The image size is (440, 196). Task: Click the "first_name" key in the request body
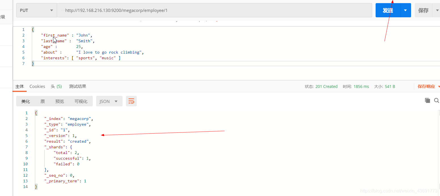pyautogui.click(x=55, y=35)
